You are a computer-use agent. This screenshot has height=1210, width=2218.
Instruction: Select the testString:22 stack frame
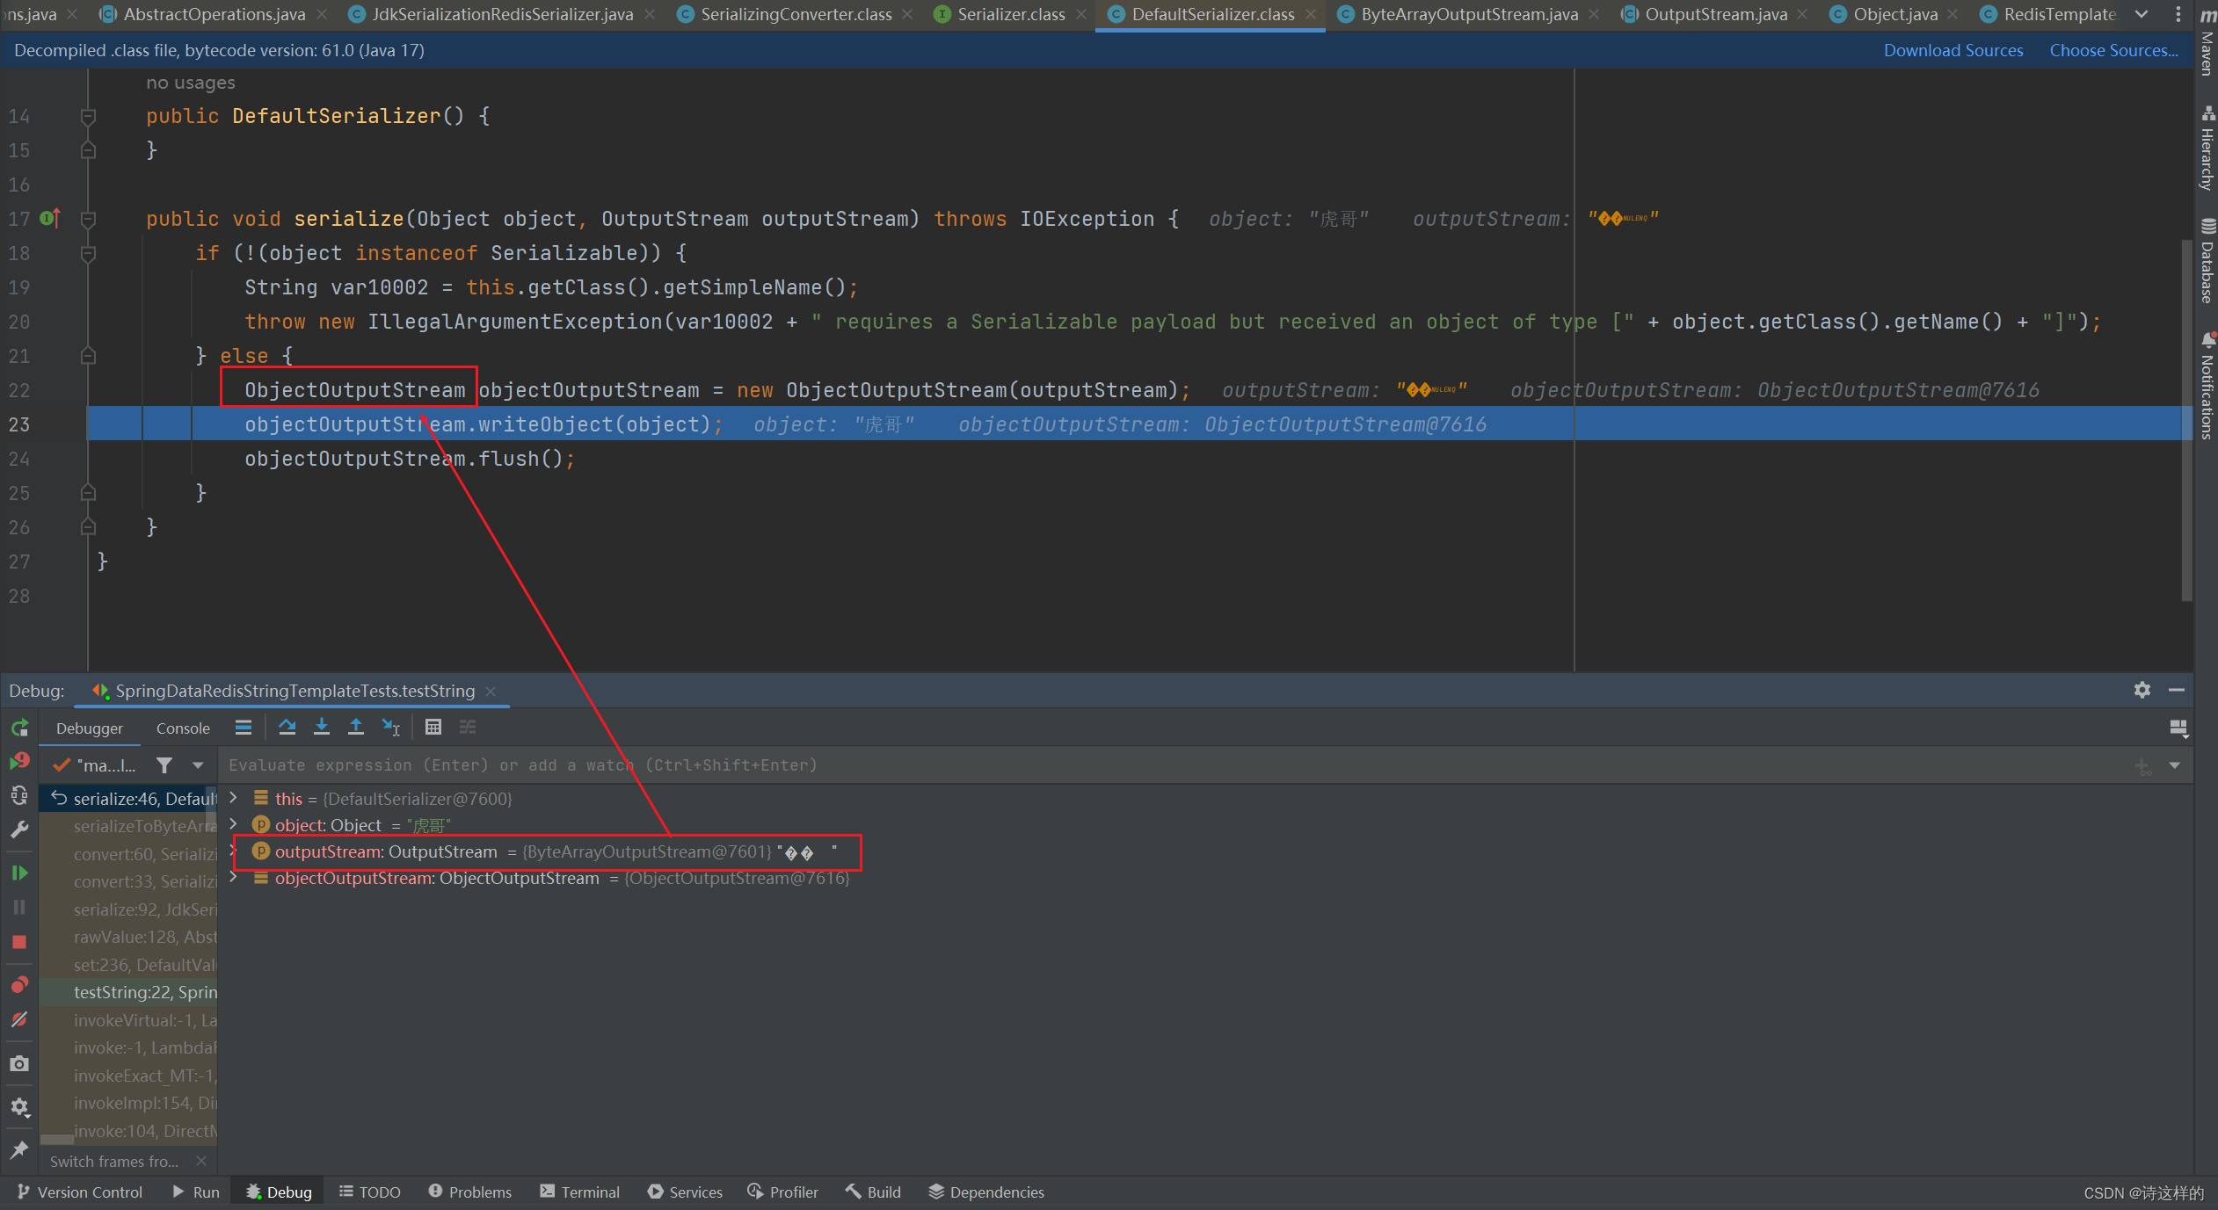[129, 992]
